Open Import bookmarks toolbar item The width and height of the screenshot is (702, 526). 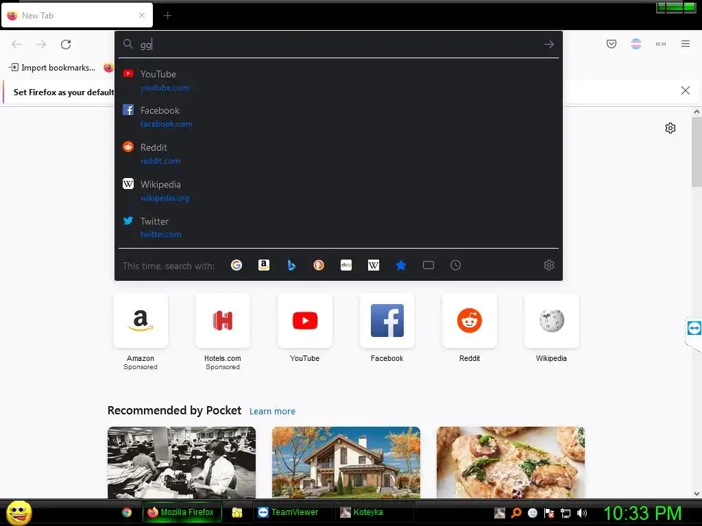[52, 68]
